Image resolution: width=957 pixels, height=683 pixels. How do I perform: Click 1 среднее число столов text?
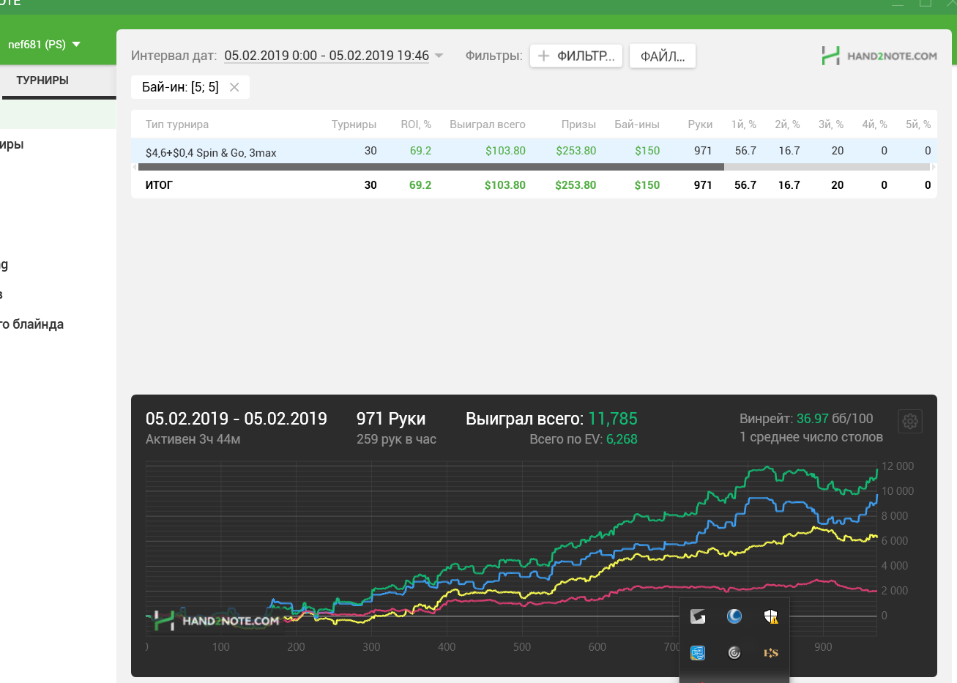pyautogui.click(x=811, y=437)
